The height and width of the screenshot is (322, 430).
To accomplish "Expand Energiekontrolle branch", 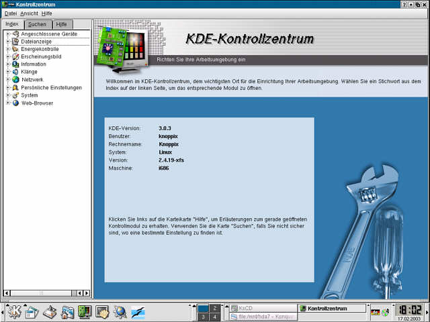I will click(8, 49).
